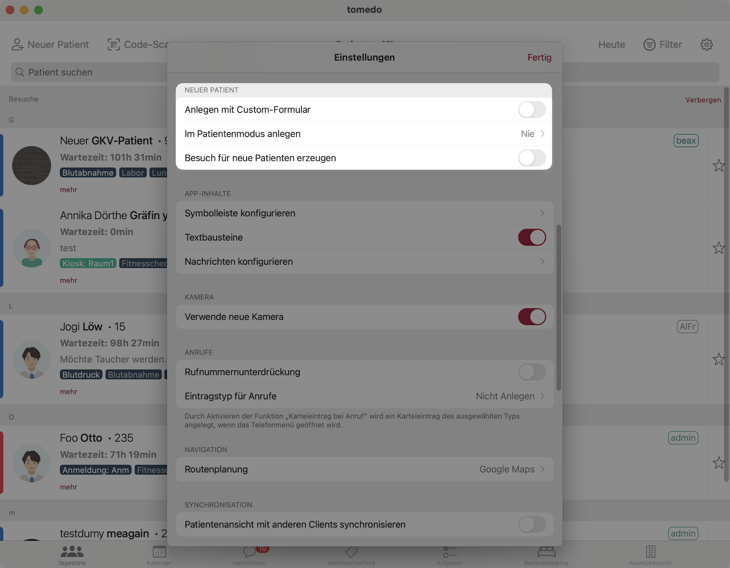
Task: Open the Code-Scan QR icon
Action: 114,45
